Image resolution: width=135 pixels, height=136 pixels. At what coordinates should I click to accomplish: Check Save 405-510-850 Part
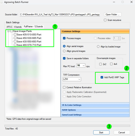tap(15, 34)
